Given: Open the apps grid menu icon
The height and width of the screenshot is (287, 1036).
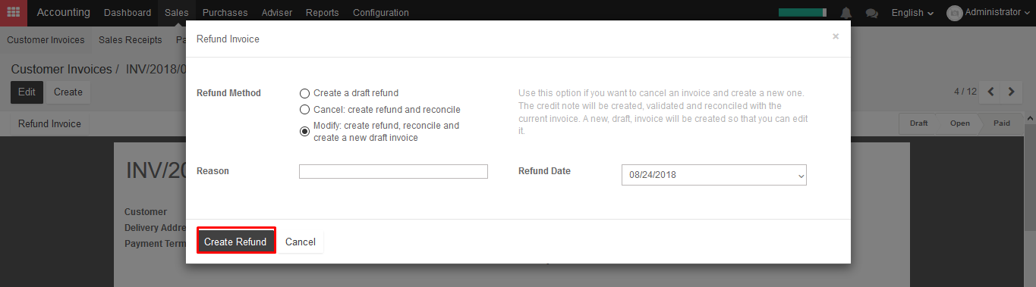Looking at the screenshot, I should click(14, 12).
